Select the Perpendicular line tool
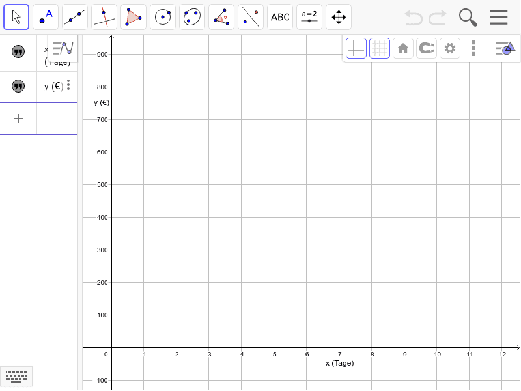521x391 pixels. (x=104, y=17)
